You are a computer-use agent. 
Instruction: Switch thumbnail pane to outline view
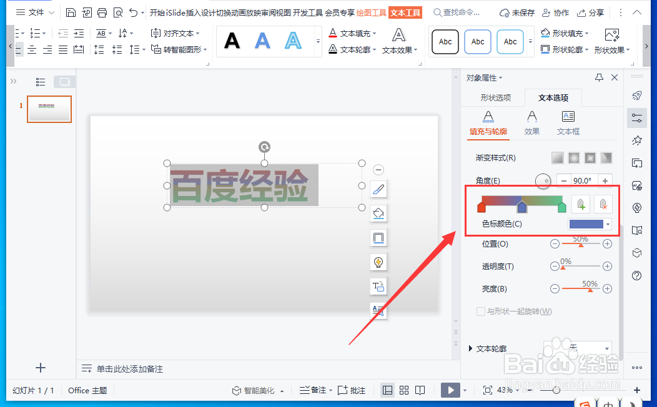[41, 82]
